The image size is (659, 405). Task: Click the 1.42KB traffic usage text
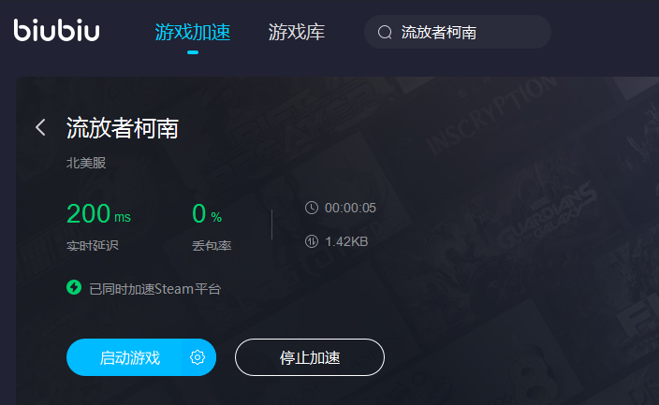pyautogui.click(x=346, y=241)
